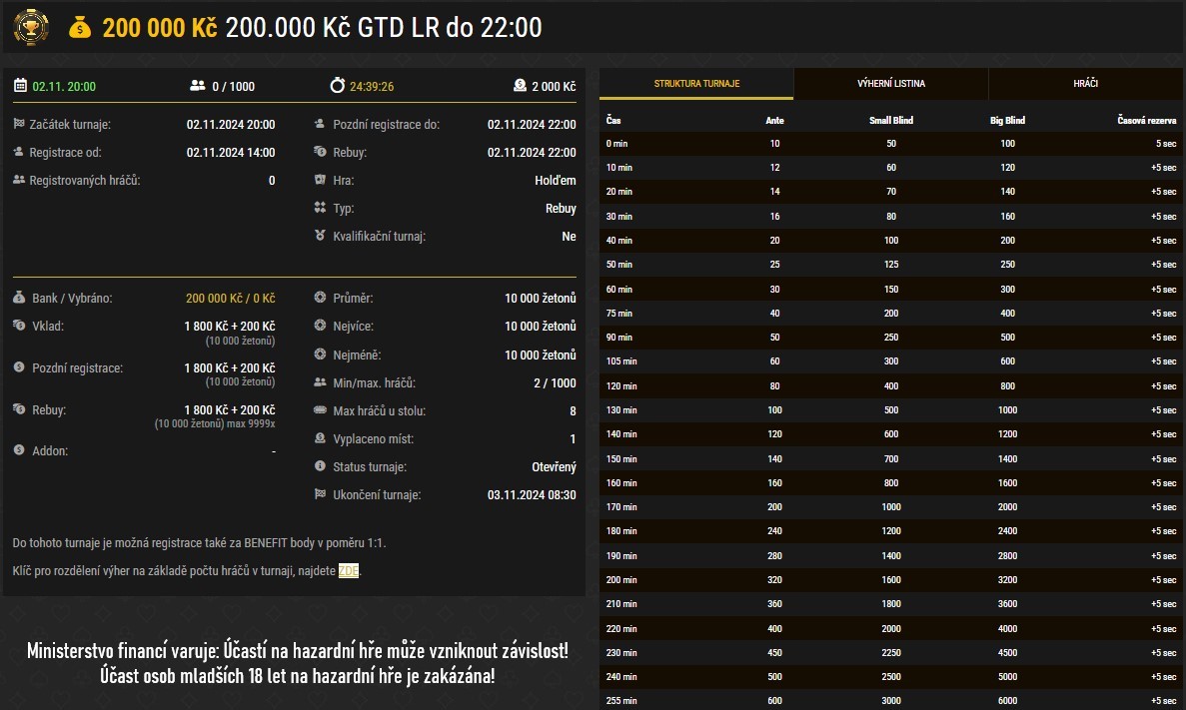Click the trophy poker chip logo icon

[31, 27]
